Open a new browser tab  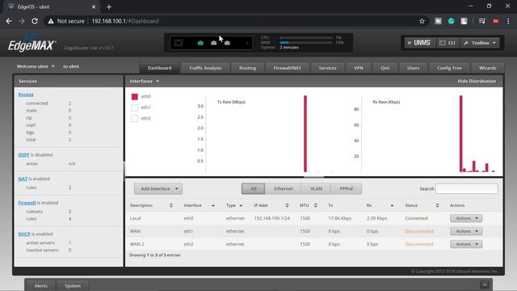[x=109, y=6]
